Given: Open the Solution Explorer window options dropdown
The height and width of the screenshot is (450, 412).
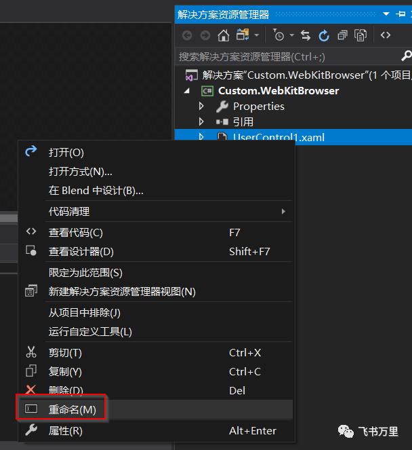Looking at the screenshot, I should pos(386,14).
